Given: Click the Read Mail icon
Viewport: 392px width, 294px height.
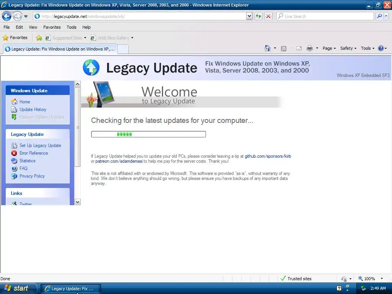Looking at the screenshot, I should (299, 49).
